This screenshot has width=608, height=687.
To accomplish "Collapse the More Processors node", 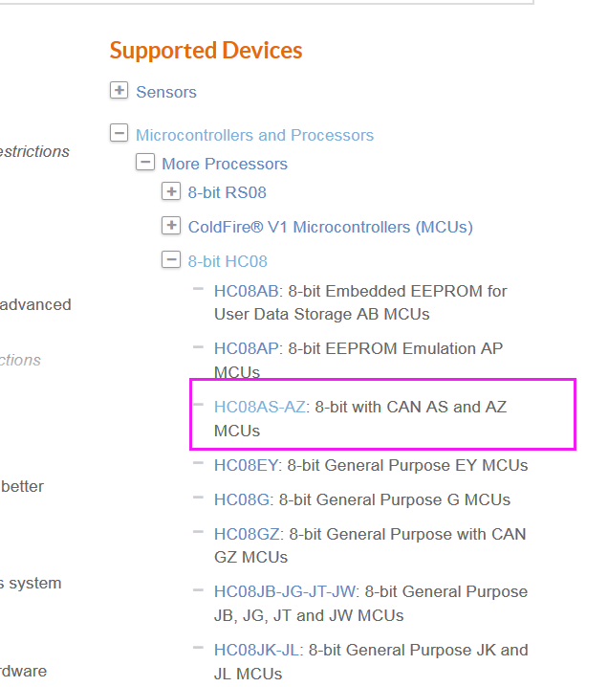I will (145, 163).
